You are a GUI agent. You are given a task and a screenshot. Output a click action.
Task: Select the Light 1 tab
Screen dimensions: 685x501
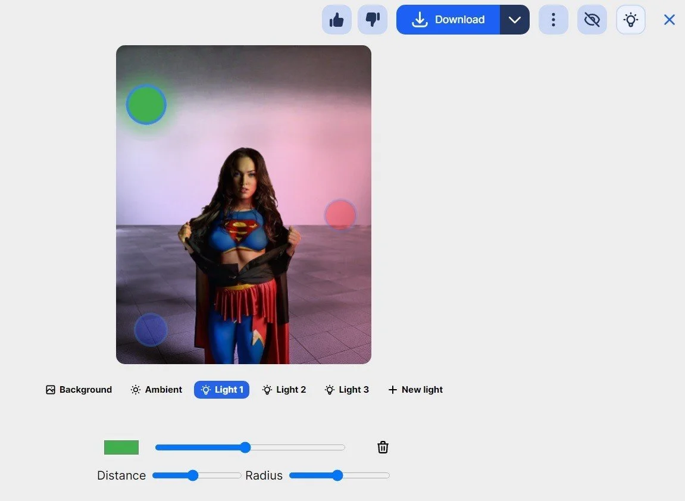click(221, 390)
